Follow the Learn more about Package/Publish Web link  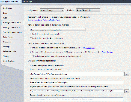coord(44,20)
